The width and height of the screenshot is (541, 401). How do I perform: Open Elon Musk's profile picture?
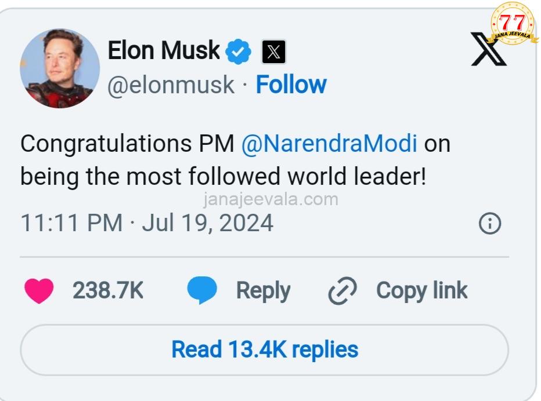(x=60, y=68)
